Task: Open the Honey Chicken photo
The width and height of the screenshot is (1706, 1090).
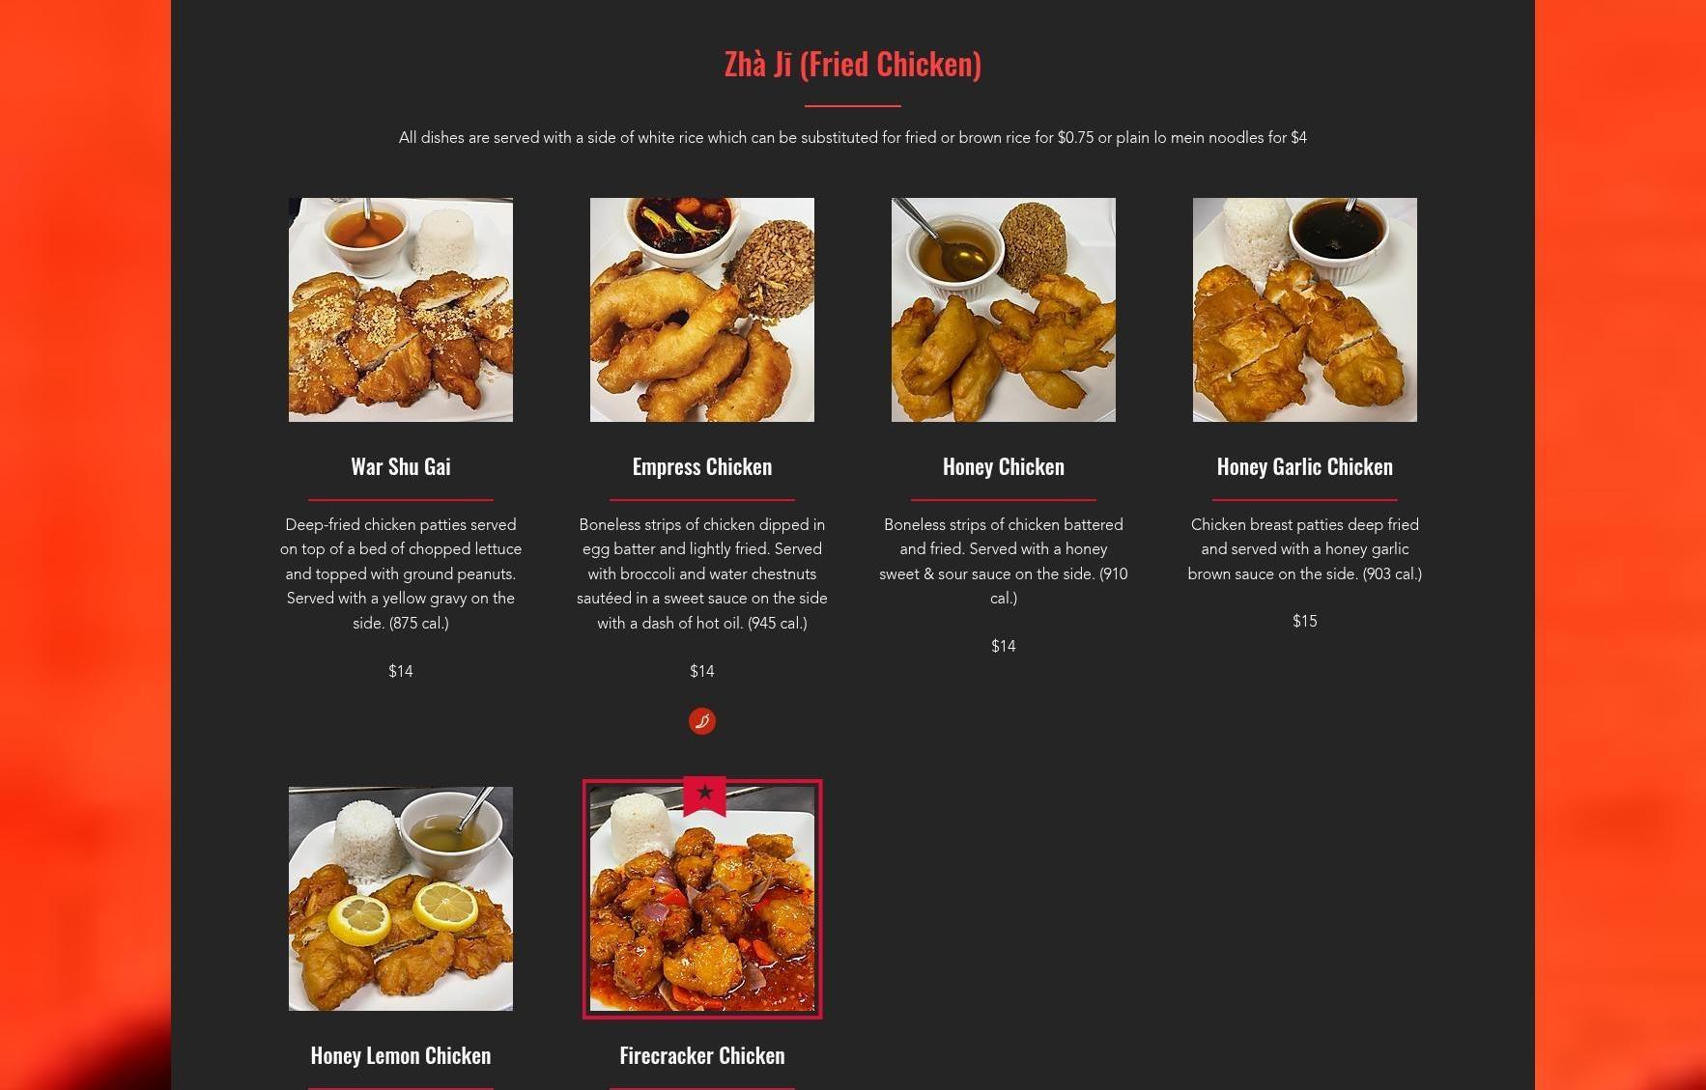Action: (x=1004, y=310)
